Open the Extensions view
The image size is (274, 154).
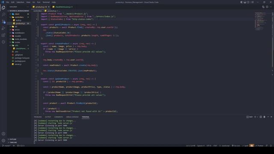pyautogui.click(x=3, y=35)
